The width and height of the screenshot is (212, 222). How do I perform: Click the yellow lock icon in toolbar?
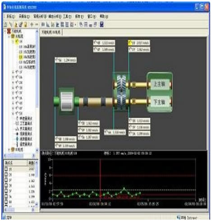point(26,24)
